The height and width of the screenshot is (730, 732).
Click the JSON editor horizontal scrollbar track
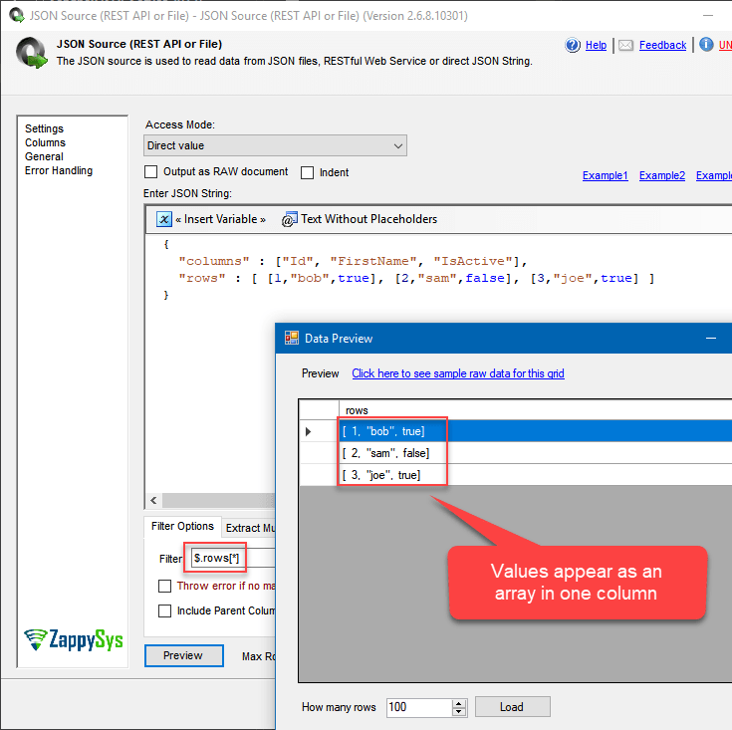(218, 500)
